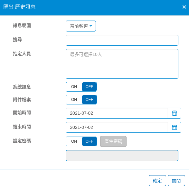The height and width of the screenshot is (188, 189).
Task: Expand the 當前頻道 dropdown
Action: (x=81, y=26)
